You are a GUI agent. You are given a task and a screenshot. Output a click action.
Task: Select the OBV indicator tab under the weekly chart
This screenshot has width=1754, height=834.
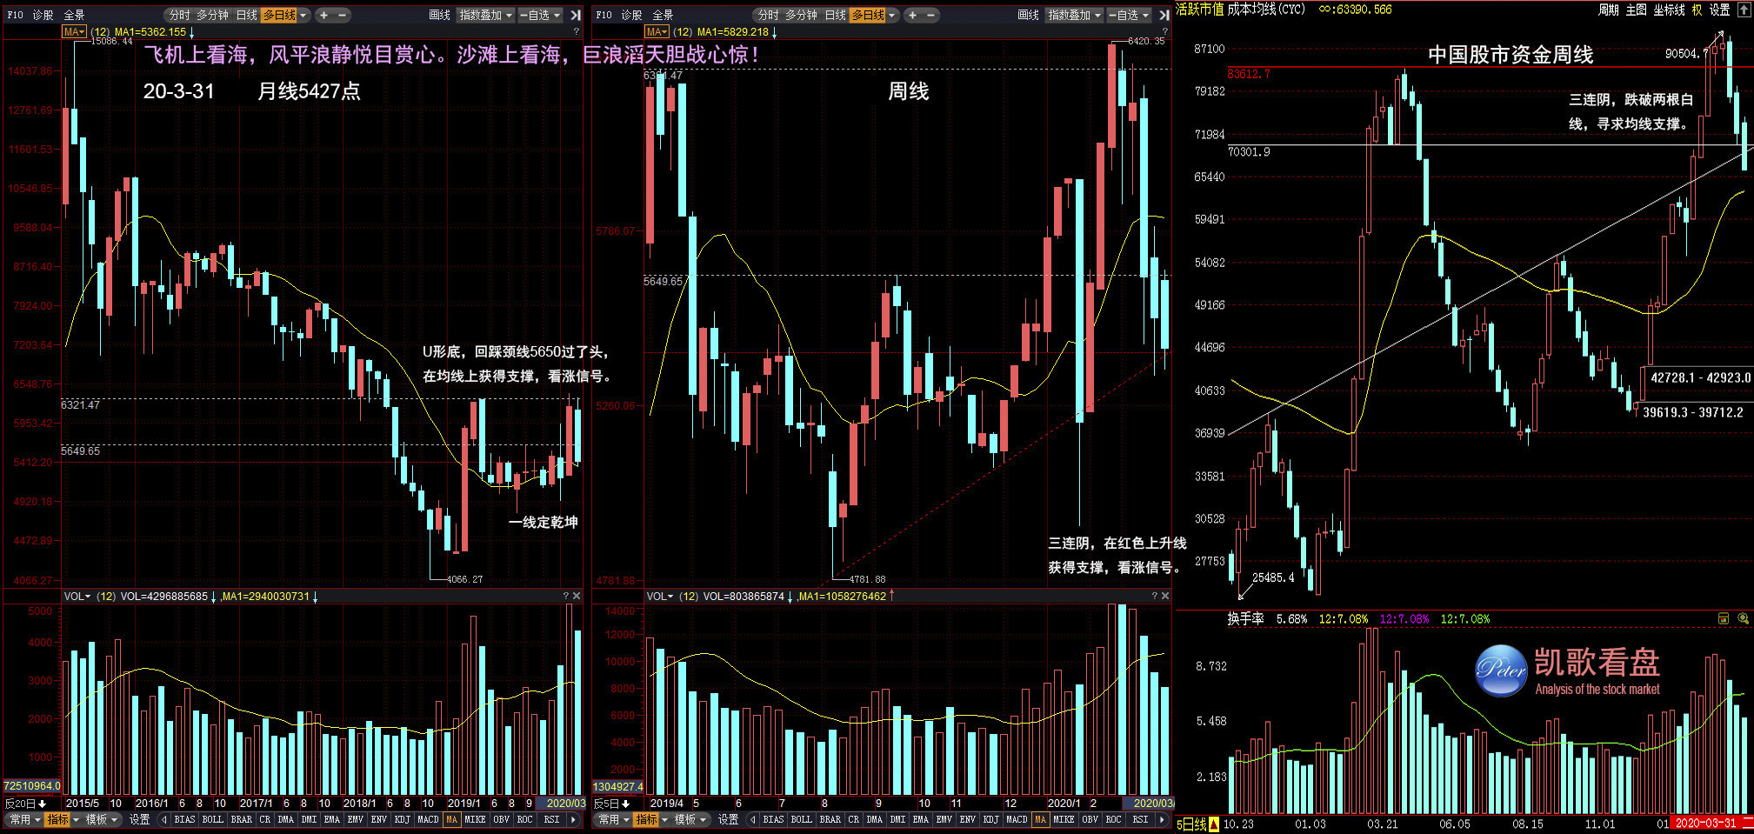[x=1090, y=819]
